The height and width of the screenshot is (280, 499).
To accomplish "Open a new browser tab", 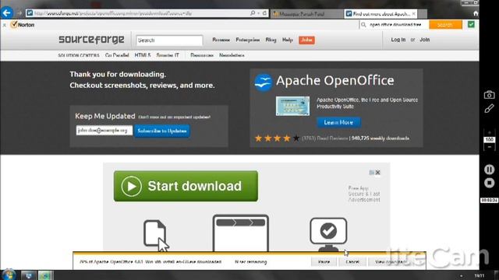I will tap(423, 14).
